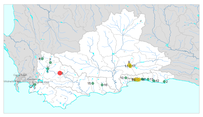The height and width of the screenshot is (117, 203).
Task: Click green marker labeled 12
Action: pyautogui.click(x=154, y=81)
